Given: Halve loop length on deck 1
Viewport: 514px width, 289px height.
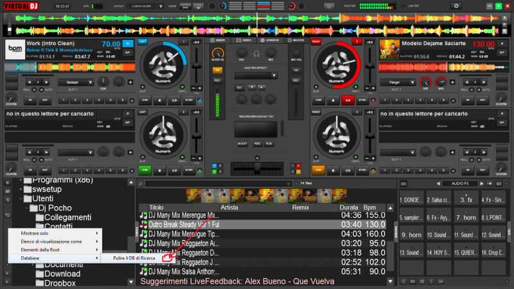Looking at the screenshot, I should click(x=30, y=82).
